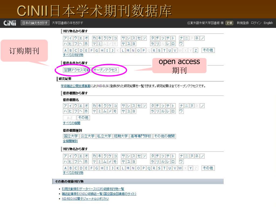This screenshot has height=207, width=276.
Task: Choose 高等専門学校 institution type
Action: 141,136
